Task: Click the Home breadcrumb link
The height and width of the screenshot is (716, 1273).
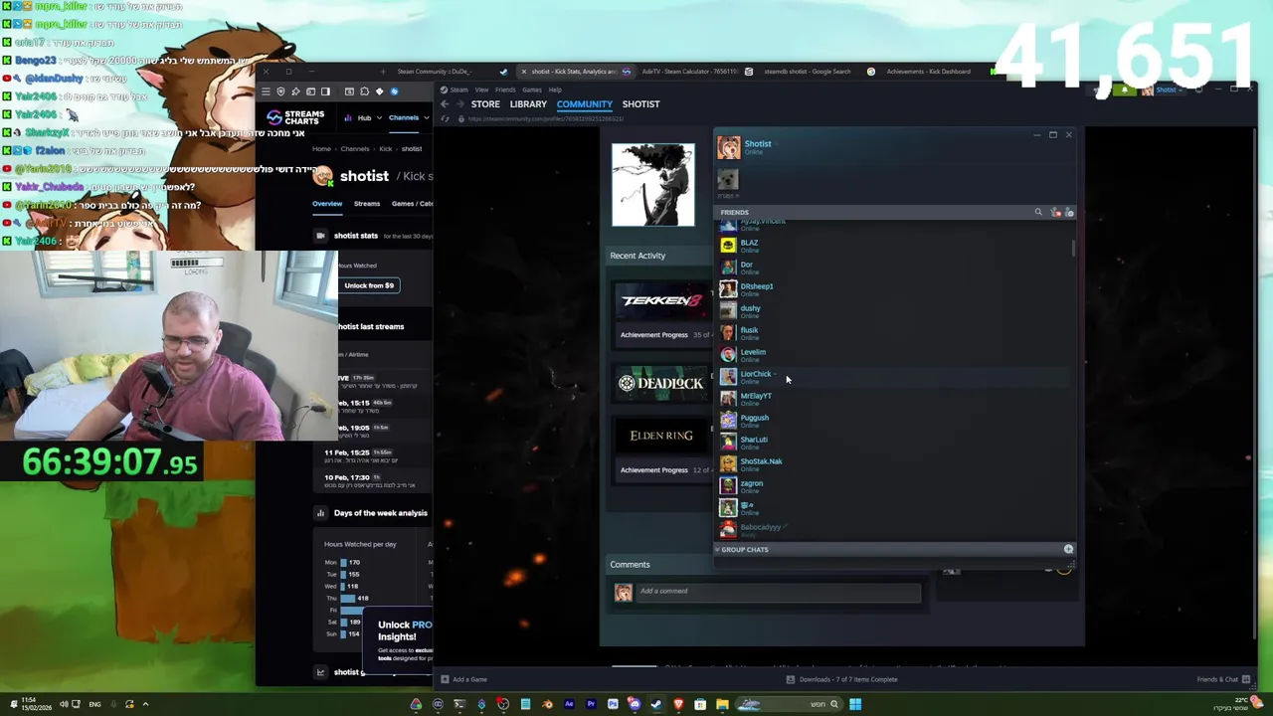Action: [321, 149]
